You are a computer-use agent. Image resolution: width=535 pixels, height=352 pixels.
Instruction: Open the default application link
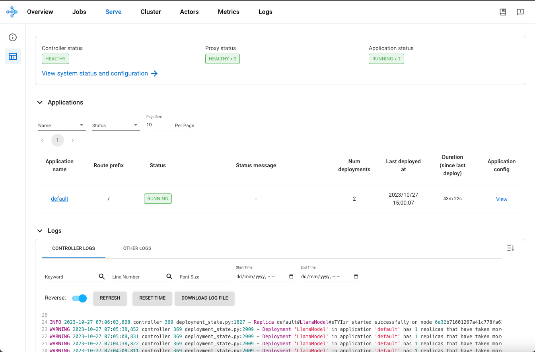point(60,199)
